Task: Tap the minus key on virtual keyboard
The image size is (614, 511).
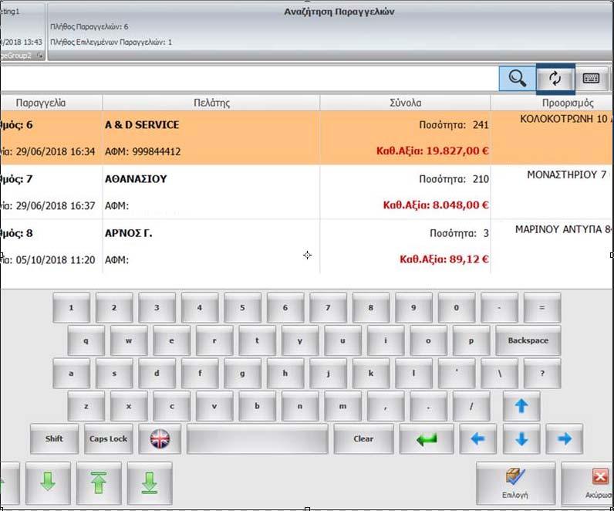Action: [x=499, y=308]
